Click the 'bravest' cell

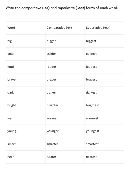click(104, 80)
